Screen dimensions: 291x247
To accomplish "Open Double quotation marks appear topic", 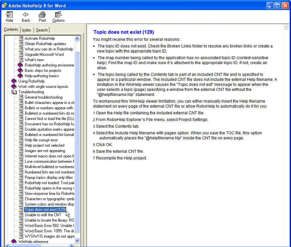I will pyautogui.click(x=50, y=129).
